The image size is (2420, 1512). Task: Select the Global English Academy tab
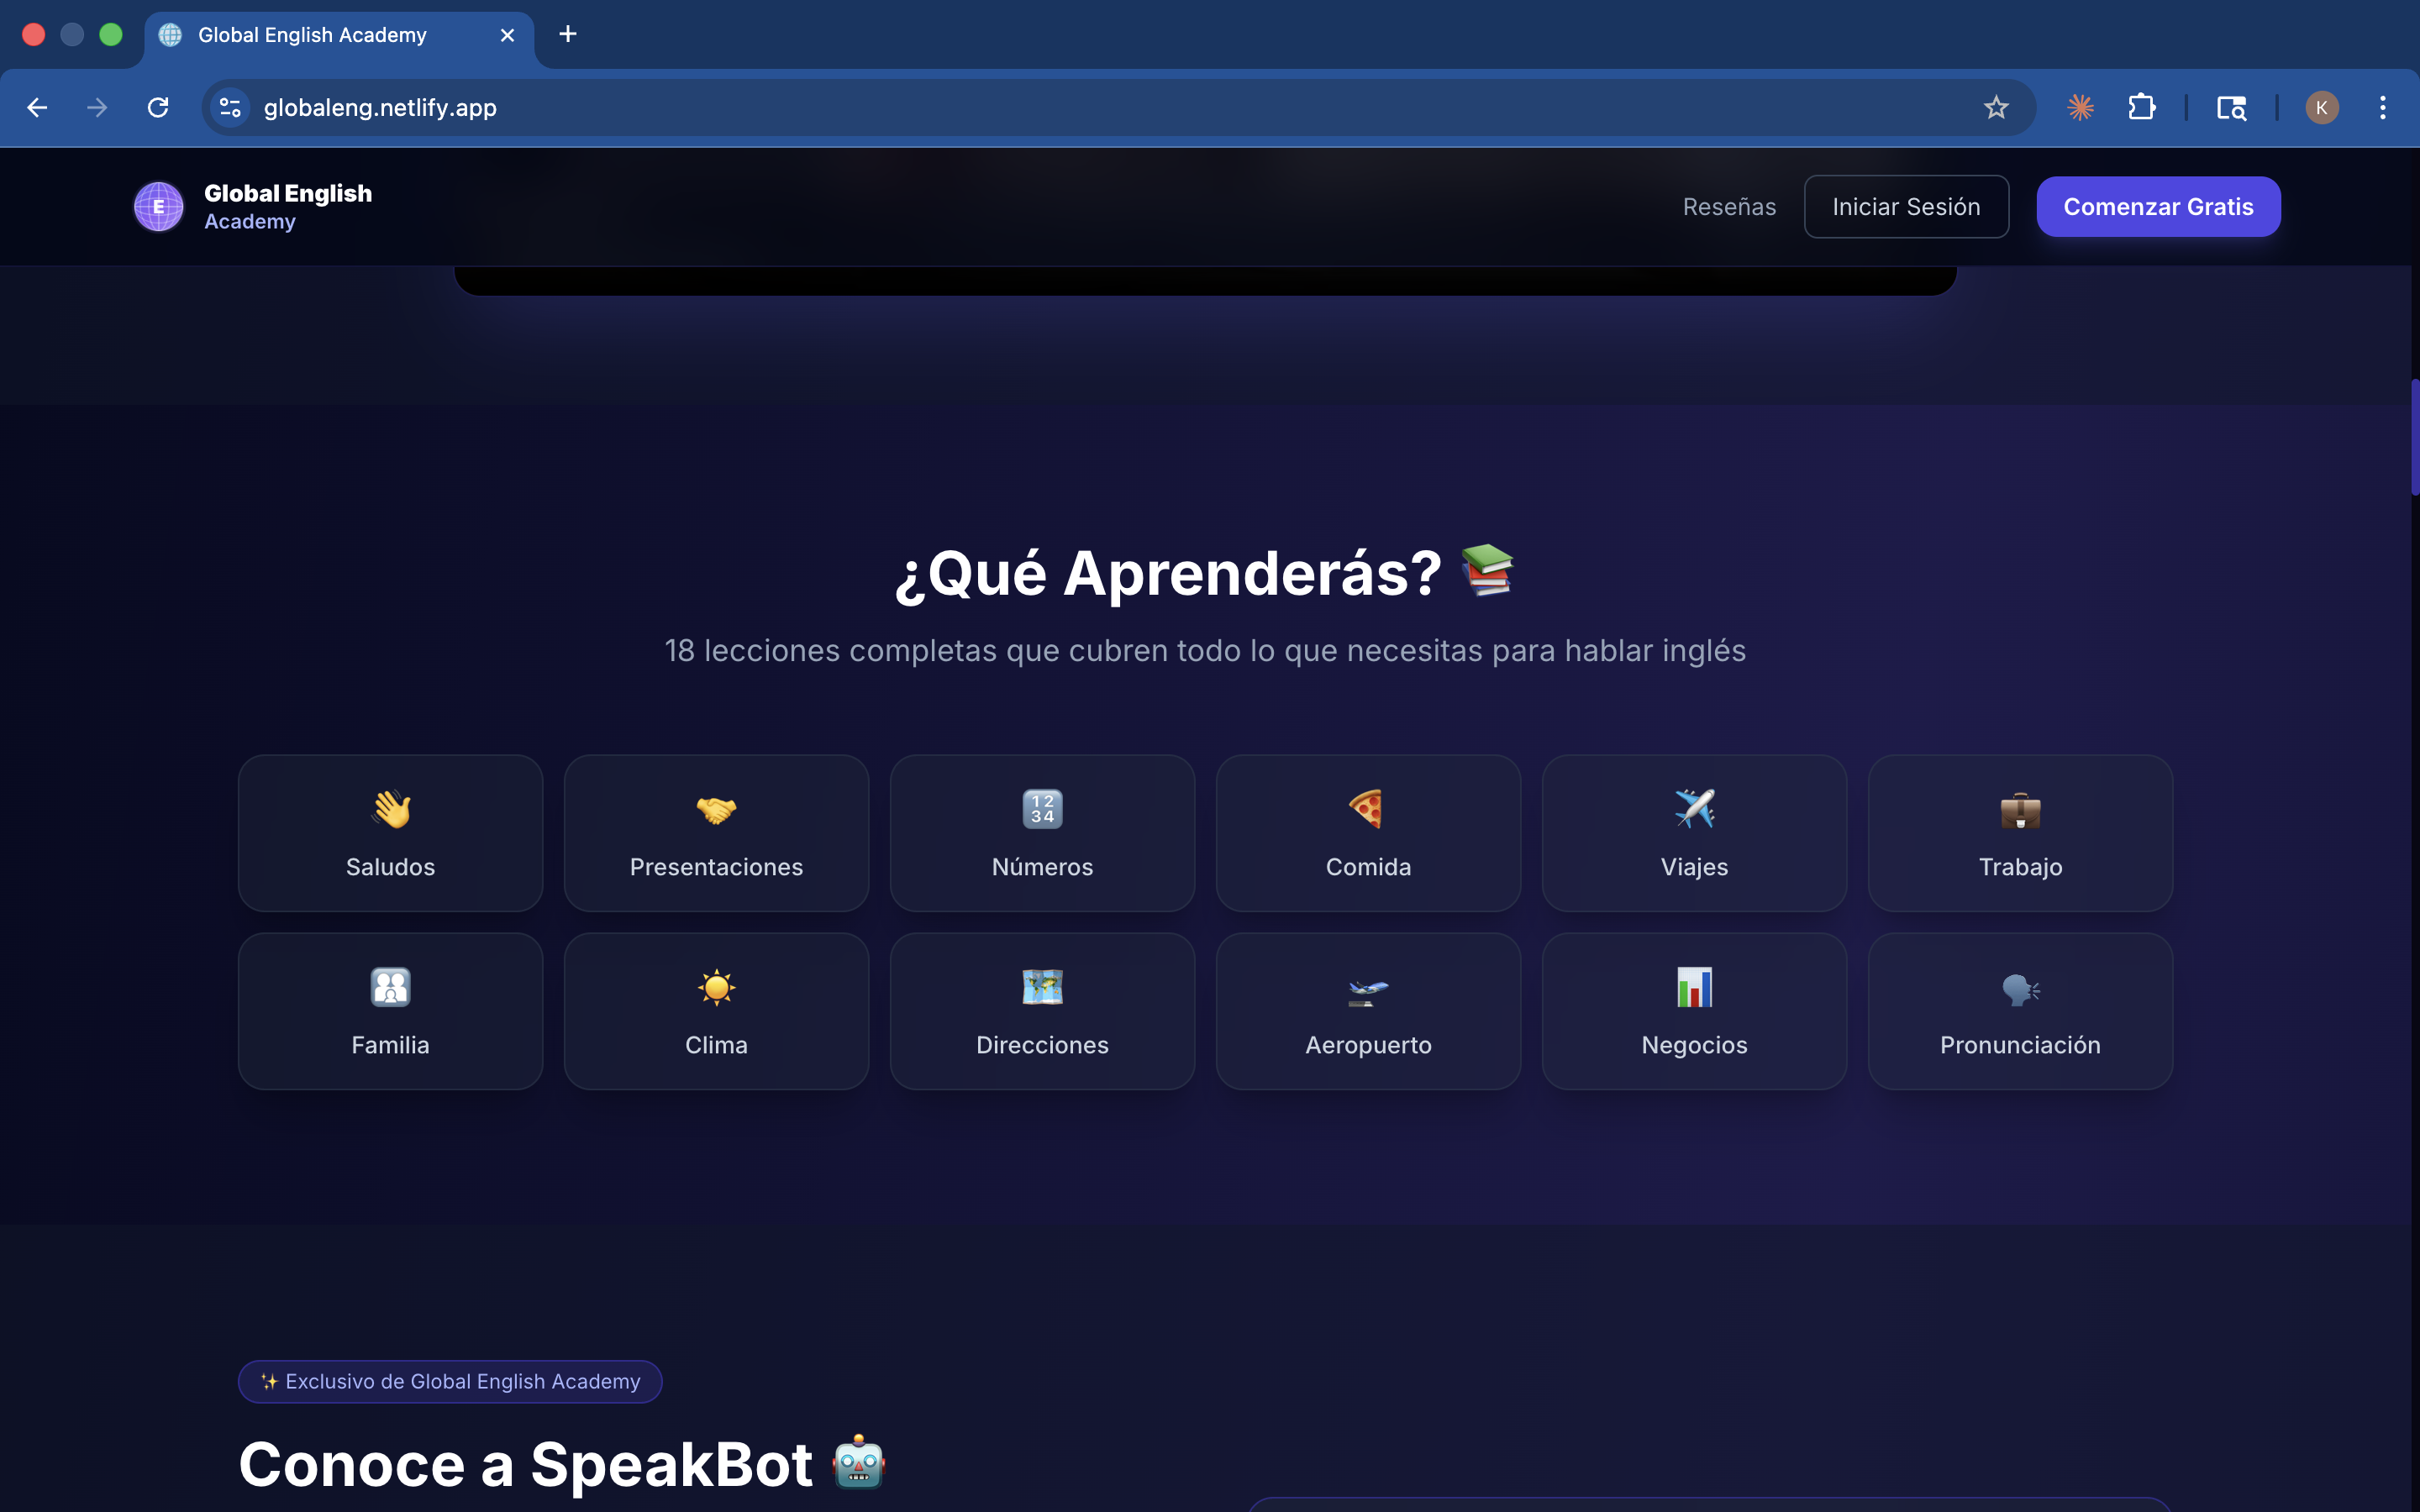pos(312,35)
